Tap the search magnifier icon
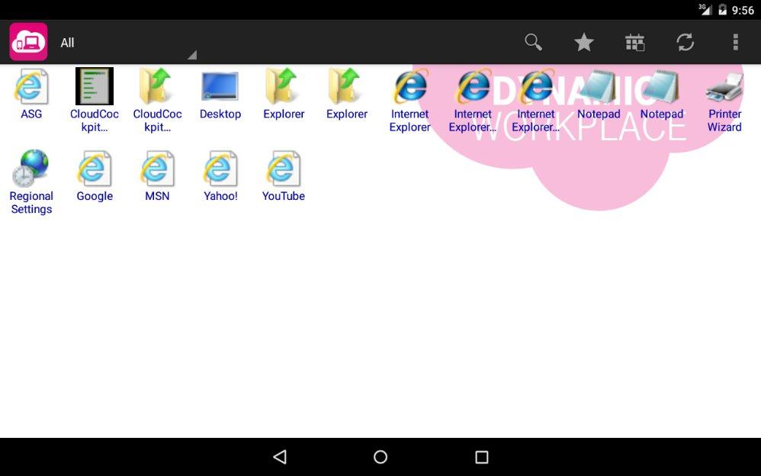Viewport: 761px width, 476px height. tap(533, 42)
